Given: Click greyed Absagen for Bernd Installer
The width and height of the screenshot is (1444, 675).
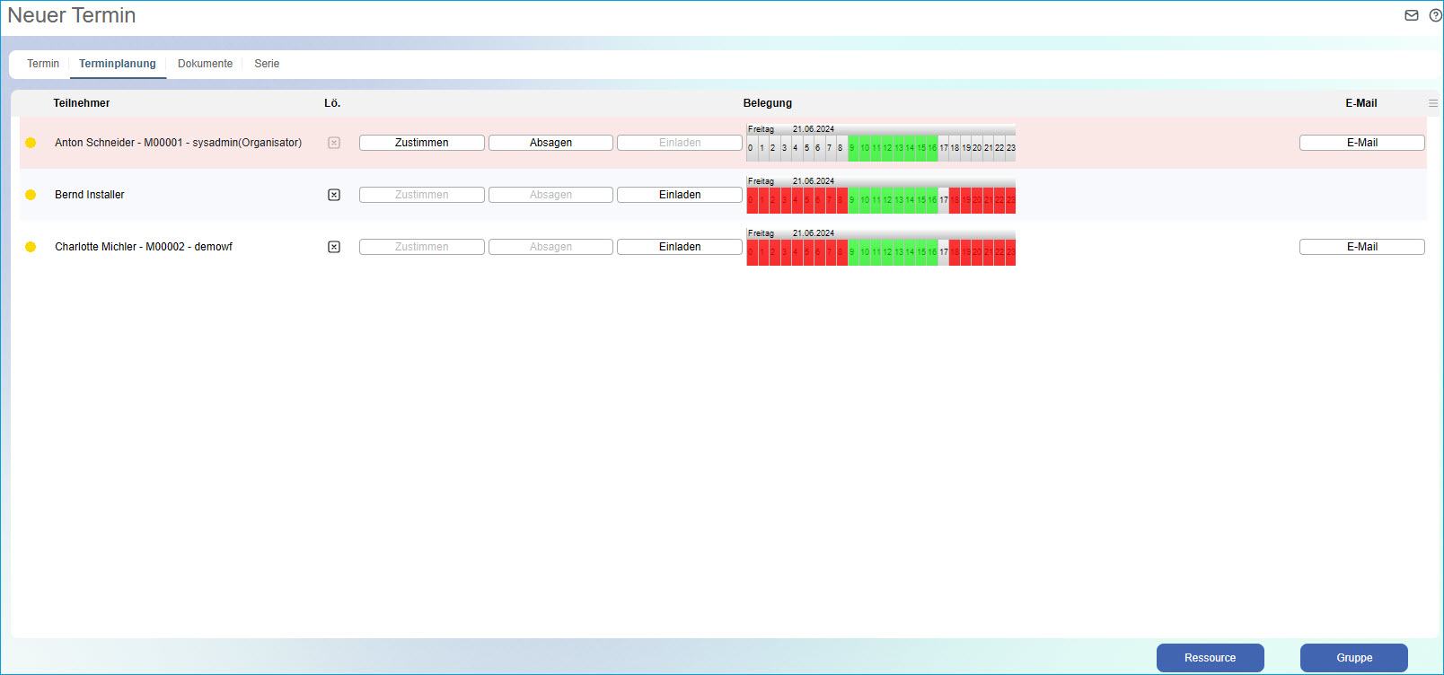Looking at the screenshot, I should [x=550, y=195].
